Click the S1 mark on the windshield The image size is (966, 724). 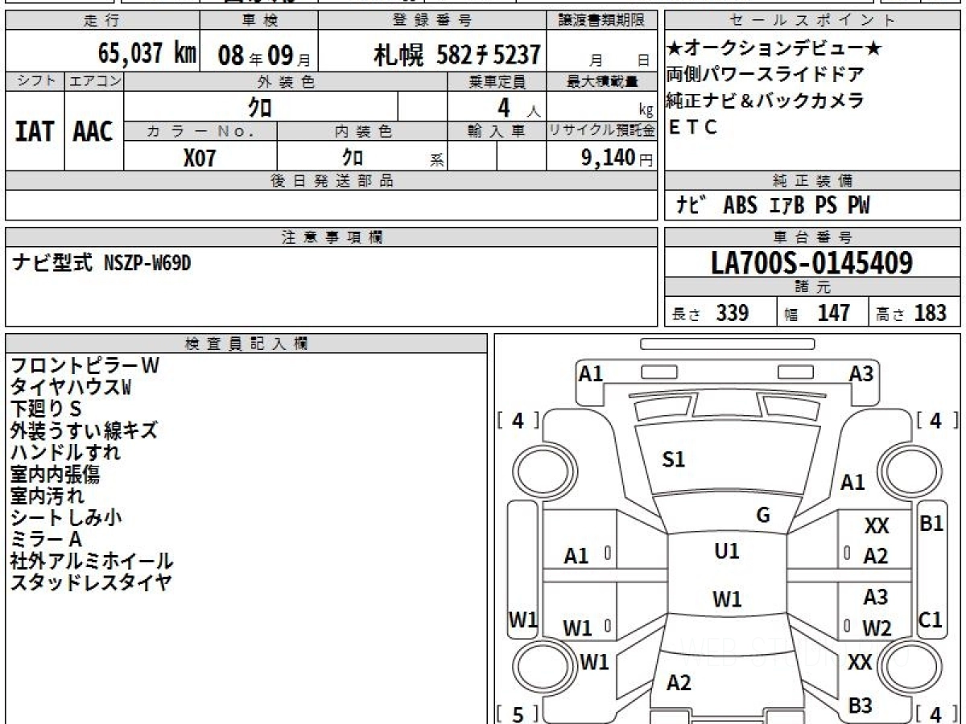pyautogui.click(x=673, y=459)
